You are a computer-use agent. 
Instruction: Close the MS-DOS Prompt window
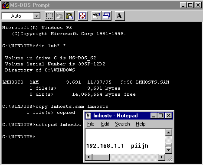click(x=198, y=5)
